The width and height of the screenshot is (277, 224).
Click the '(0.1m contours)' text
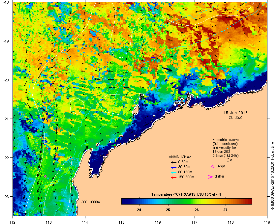point(225,144)
